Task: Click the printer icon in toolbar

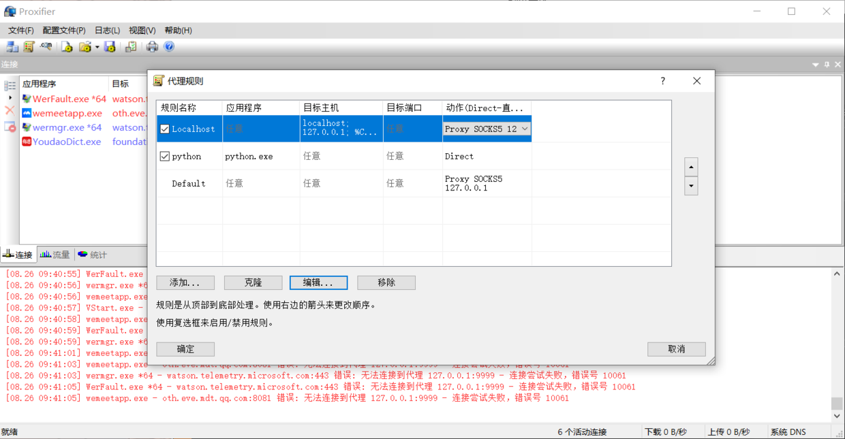Action: [152, 47]
